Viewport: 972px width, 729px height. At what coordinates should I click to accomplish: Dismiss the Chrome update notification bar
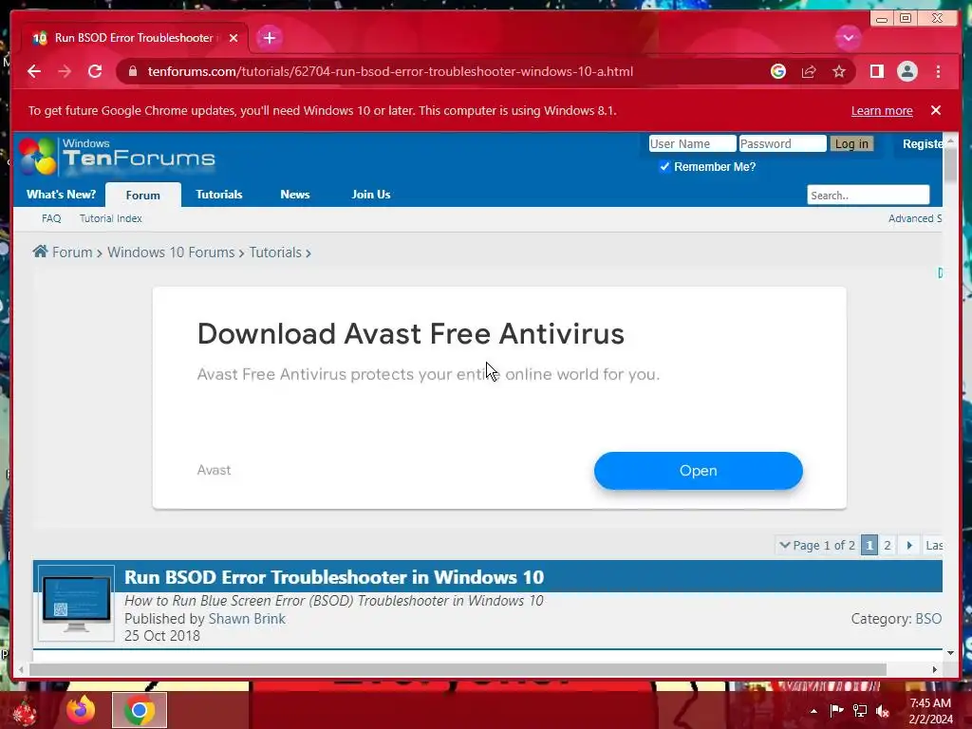(935, 110)
